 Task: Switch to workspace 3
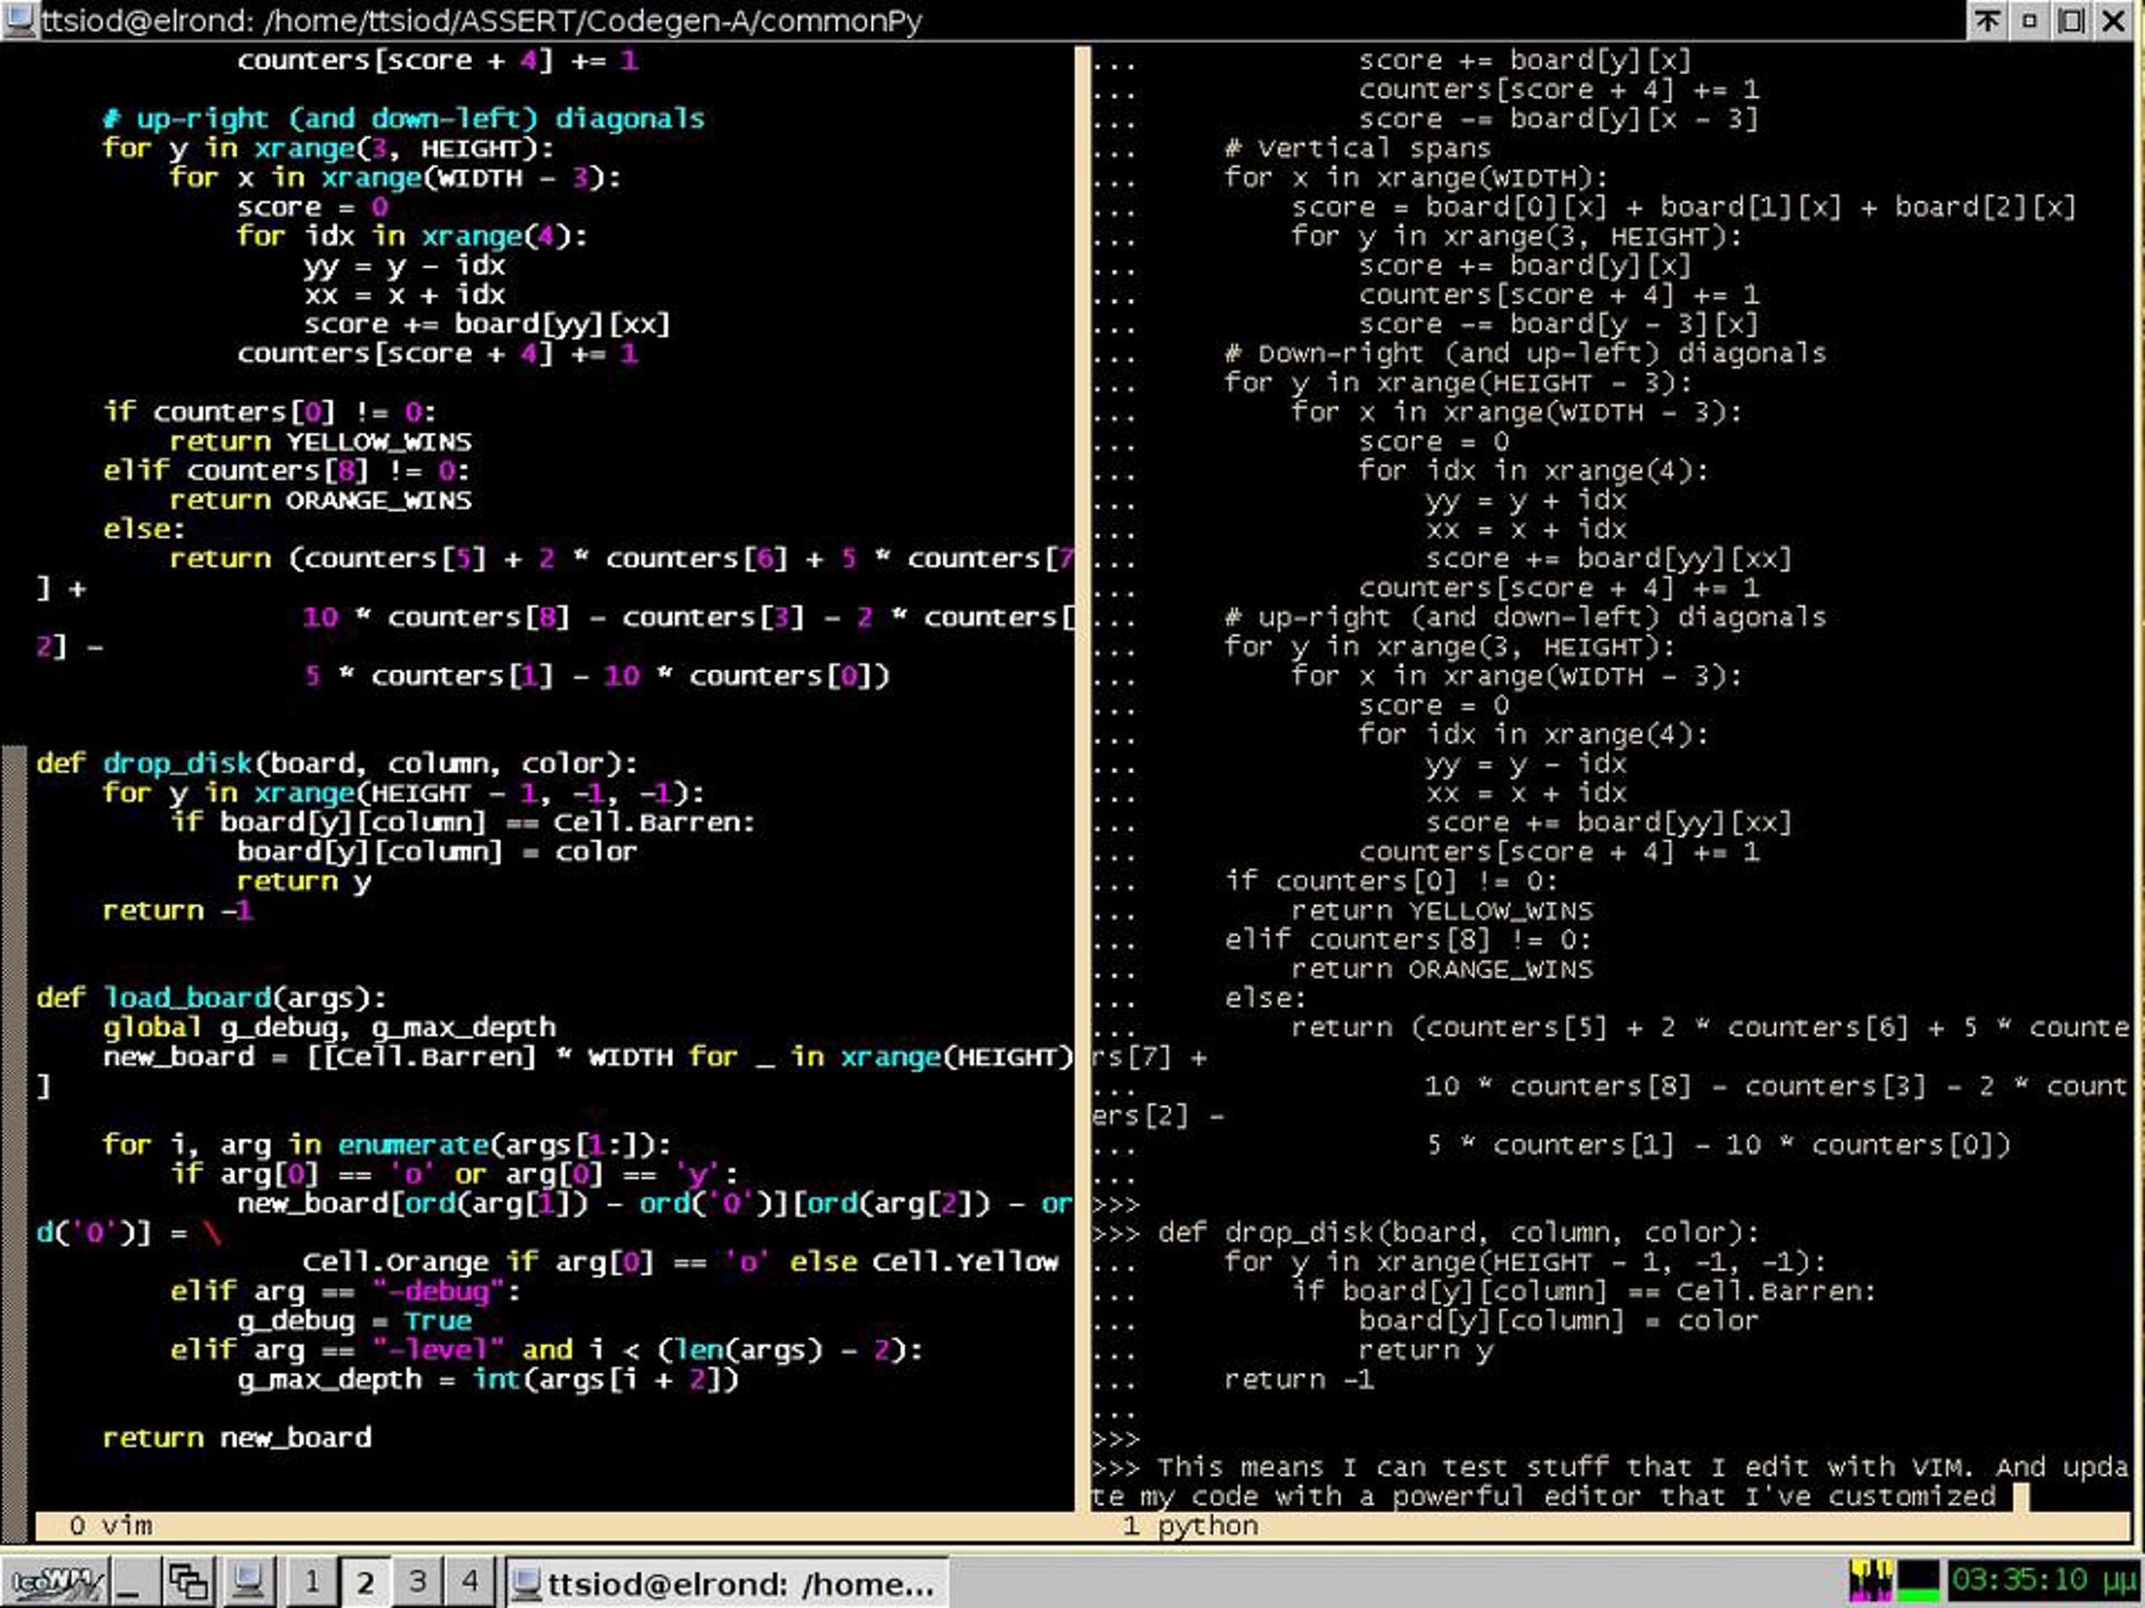pos(417,1583)
